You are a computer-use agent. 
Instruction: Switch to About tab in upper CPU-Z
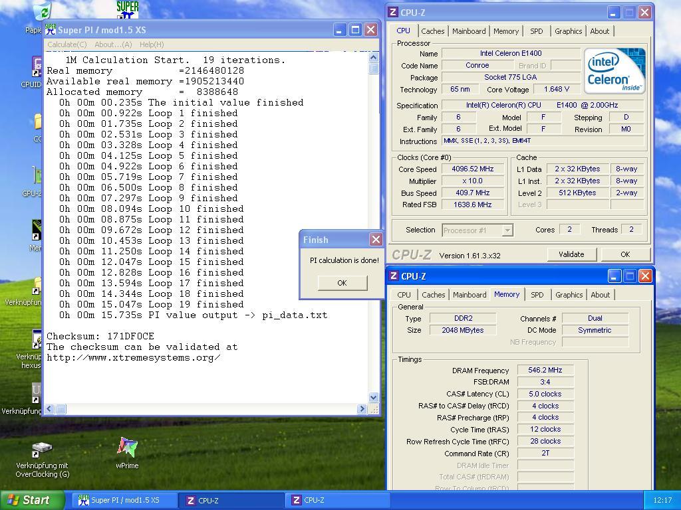(x=599, y=31)
